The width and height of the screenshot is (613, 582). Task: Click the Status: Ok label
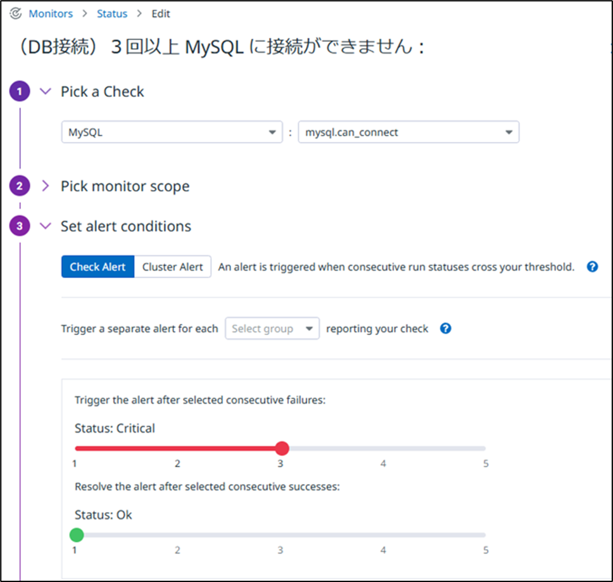tap(103, 515)
